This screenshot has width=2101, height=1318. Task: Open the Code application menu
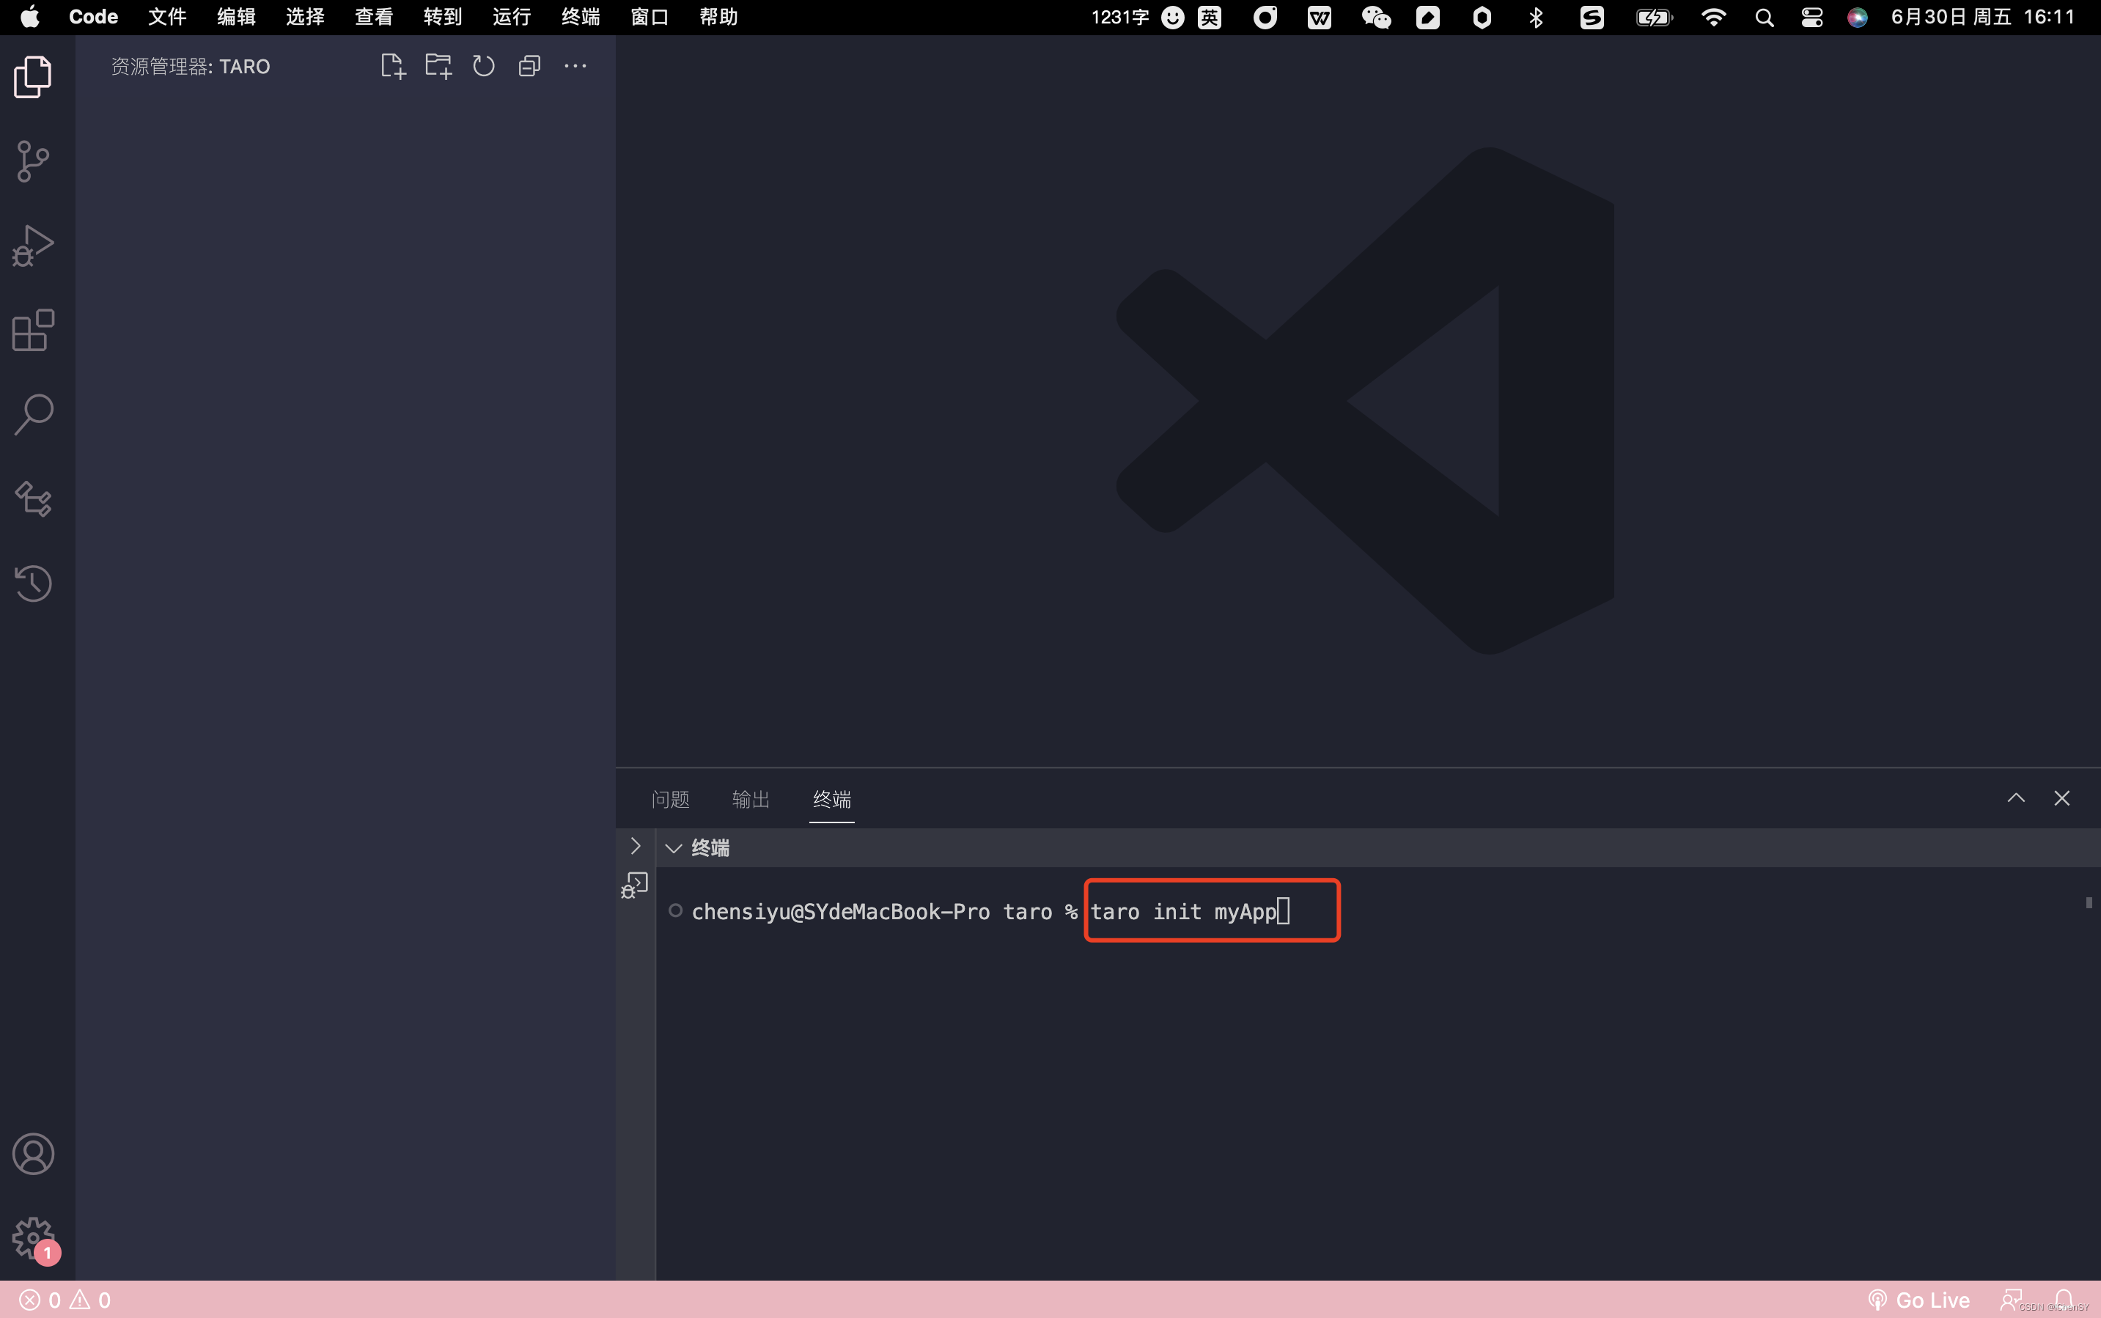(x=93, y=18)
